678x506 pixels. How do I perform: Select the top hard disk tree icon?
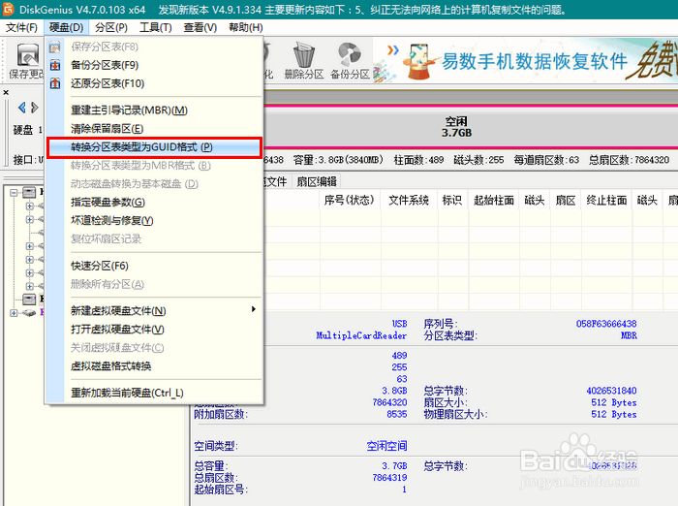click(29, 192)
